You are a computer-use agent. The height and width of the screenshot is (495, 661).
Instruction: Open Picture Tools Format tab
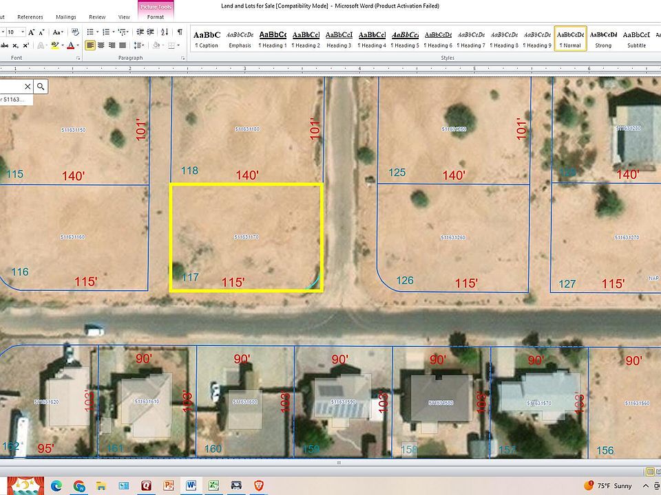(156, 16)
